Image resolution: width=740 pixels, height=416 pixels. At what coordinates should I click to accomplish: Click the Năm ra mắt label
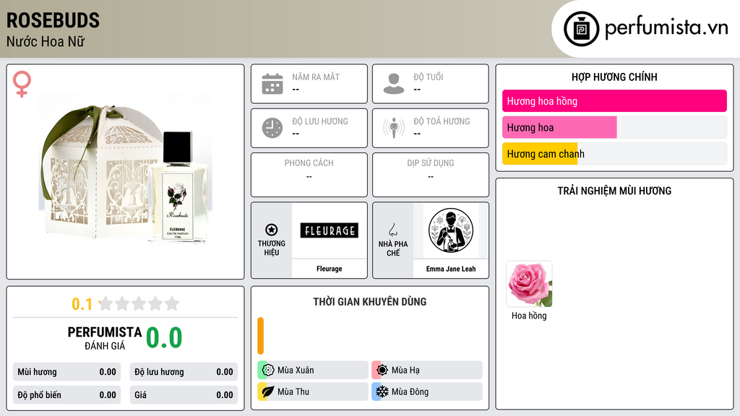316,77
